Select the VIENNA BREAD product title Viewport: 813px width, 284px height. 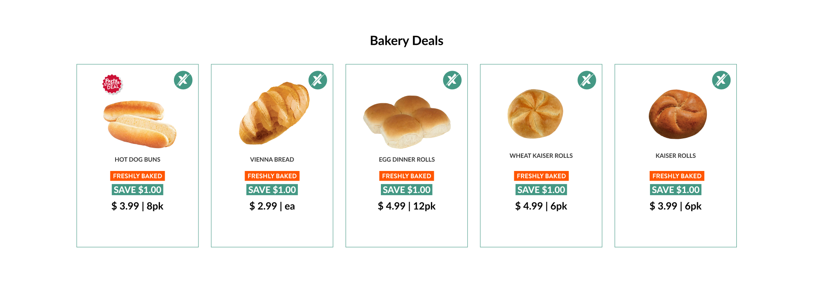click(272, 160)
